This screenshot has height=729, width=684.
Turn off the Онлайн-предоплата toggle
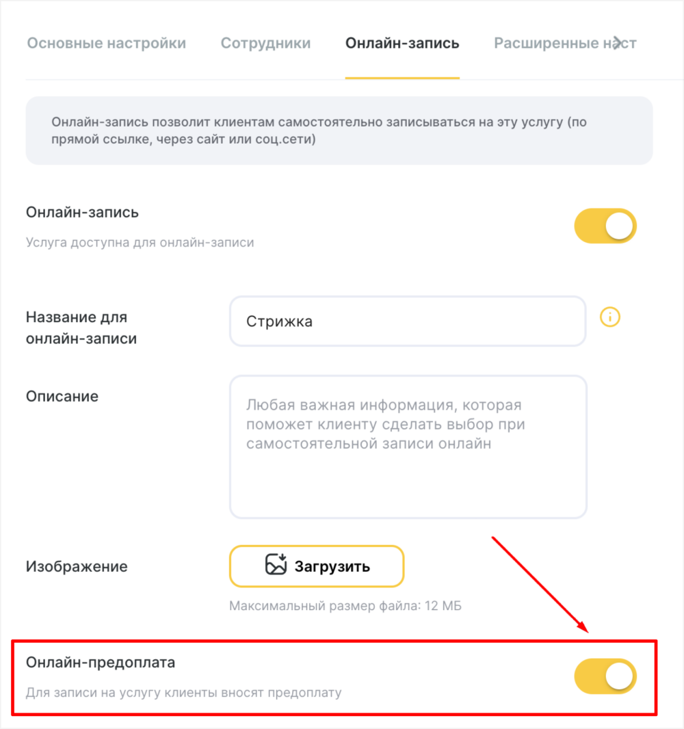(605, 676)
